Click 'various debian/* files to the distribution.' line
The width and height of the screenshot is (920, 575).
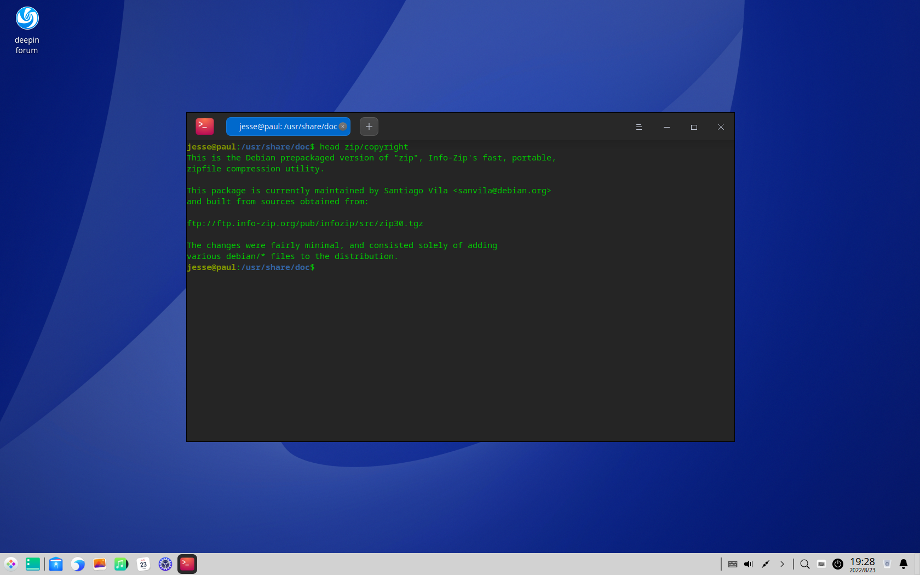[x=292, y=256]
